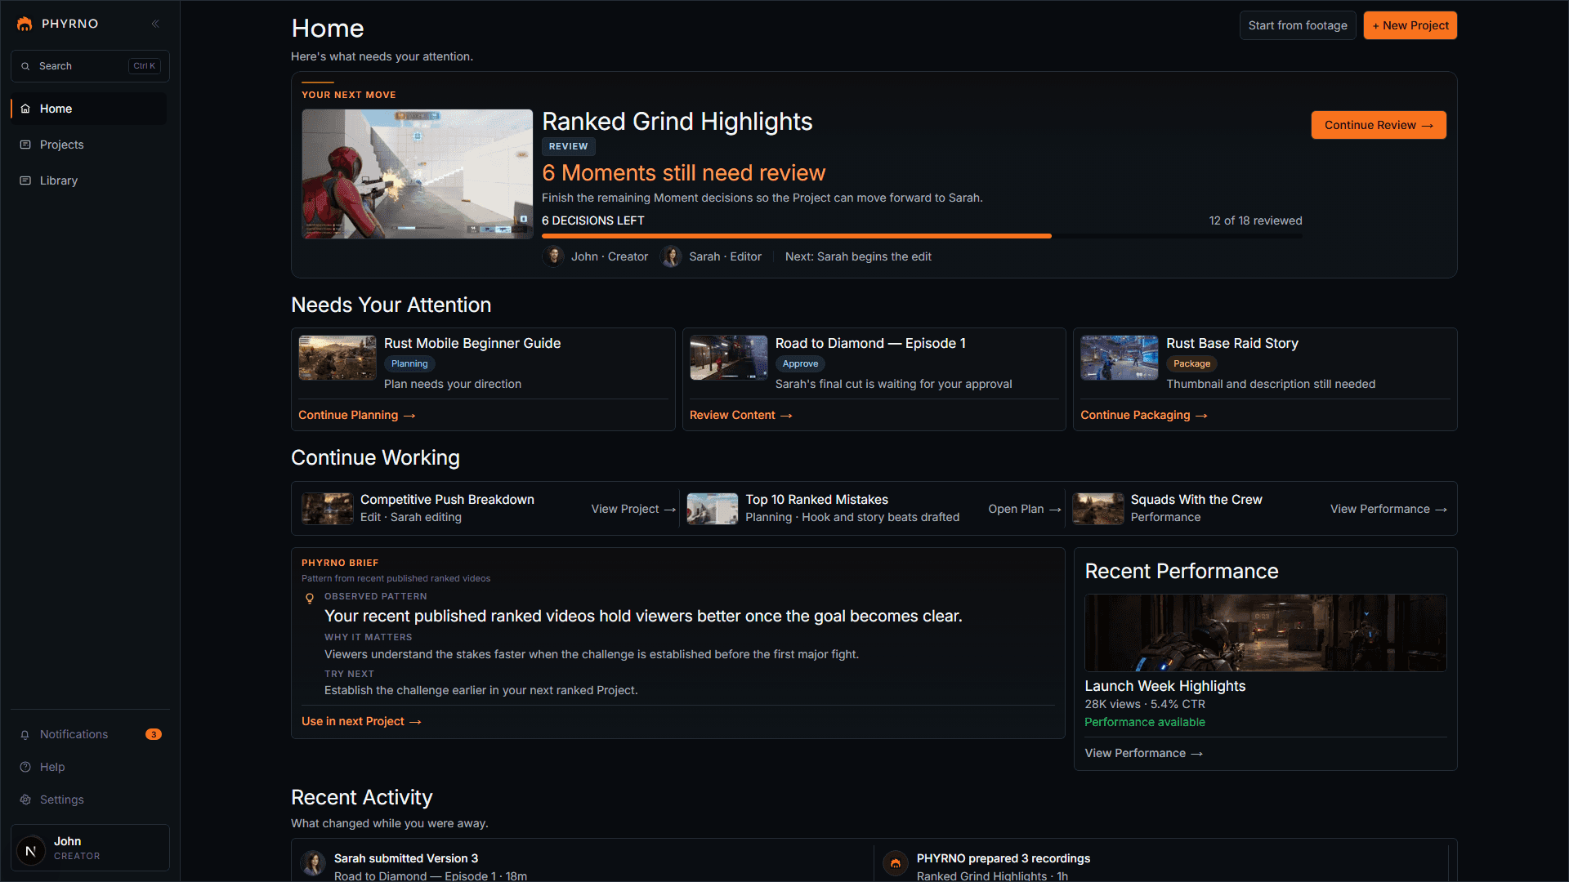The image size is (1569, 882).
Task: Open Rust Base Raid Story thumbnail
Action: tap(1120, 358)
